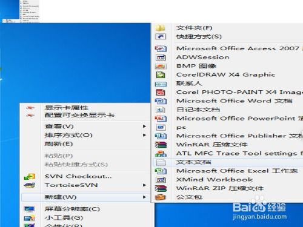
Task: Click the WinRAR 压缩文件 books icon
Action: point(161,145)
